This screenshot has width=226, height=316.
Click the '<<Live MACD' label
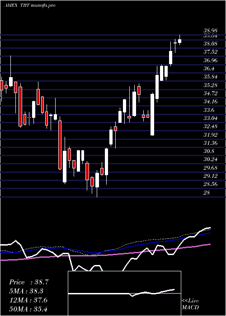[190, 304]
